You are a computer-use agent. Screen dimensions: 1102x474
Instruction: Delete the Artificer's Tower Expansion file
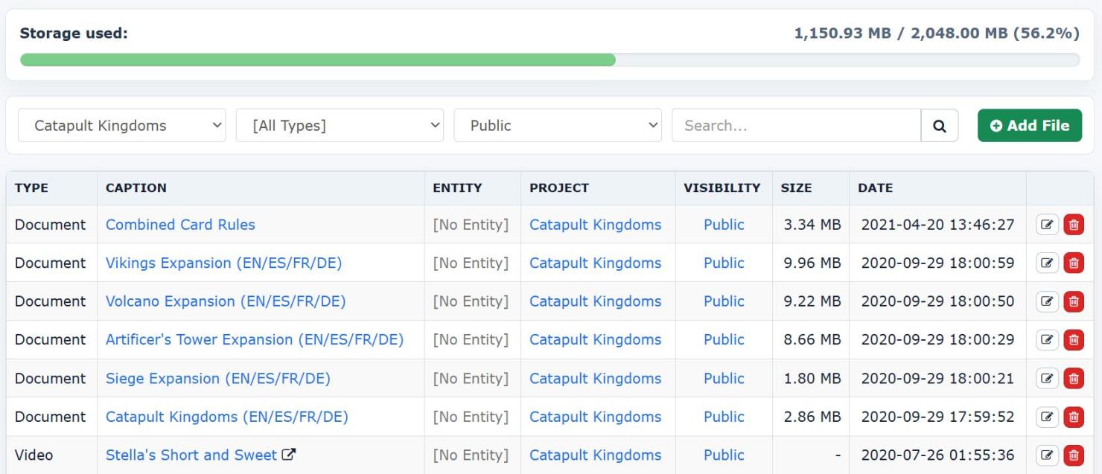click(1074, 340)
